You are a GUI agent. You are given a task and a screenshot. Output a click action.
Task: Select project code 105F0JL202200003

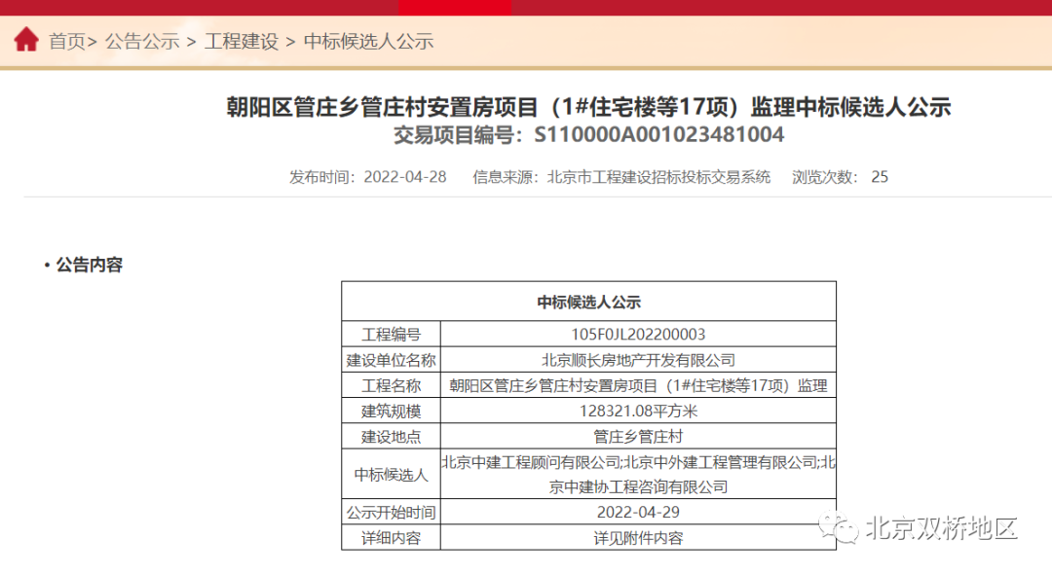[x=638, y=335]
